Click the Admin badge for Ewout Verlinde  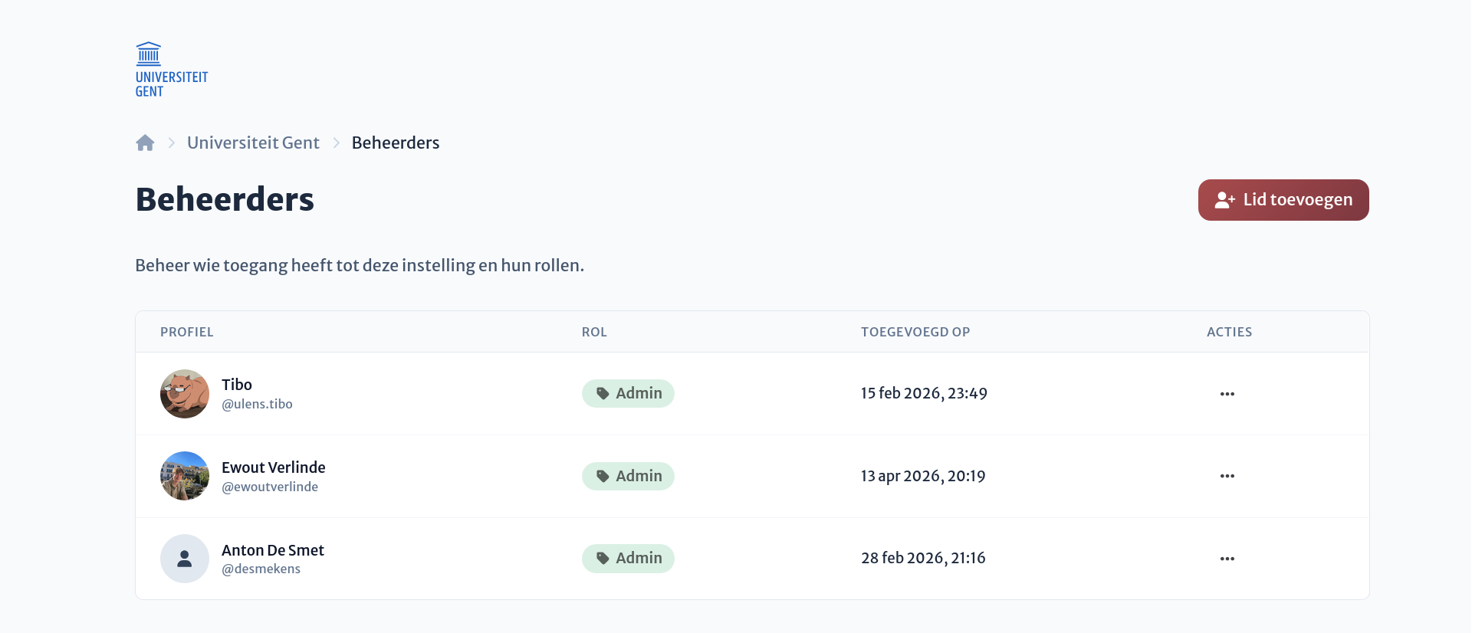click(x=628, y=476)
